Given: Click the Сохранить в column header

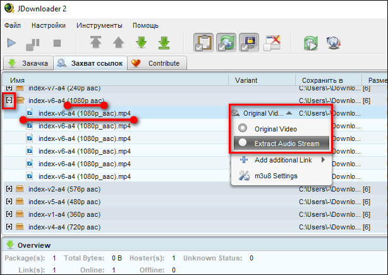Looking at the screenshot, I should click(329, 80).
